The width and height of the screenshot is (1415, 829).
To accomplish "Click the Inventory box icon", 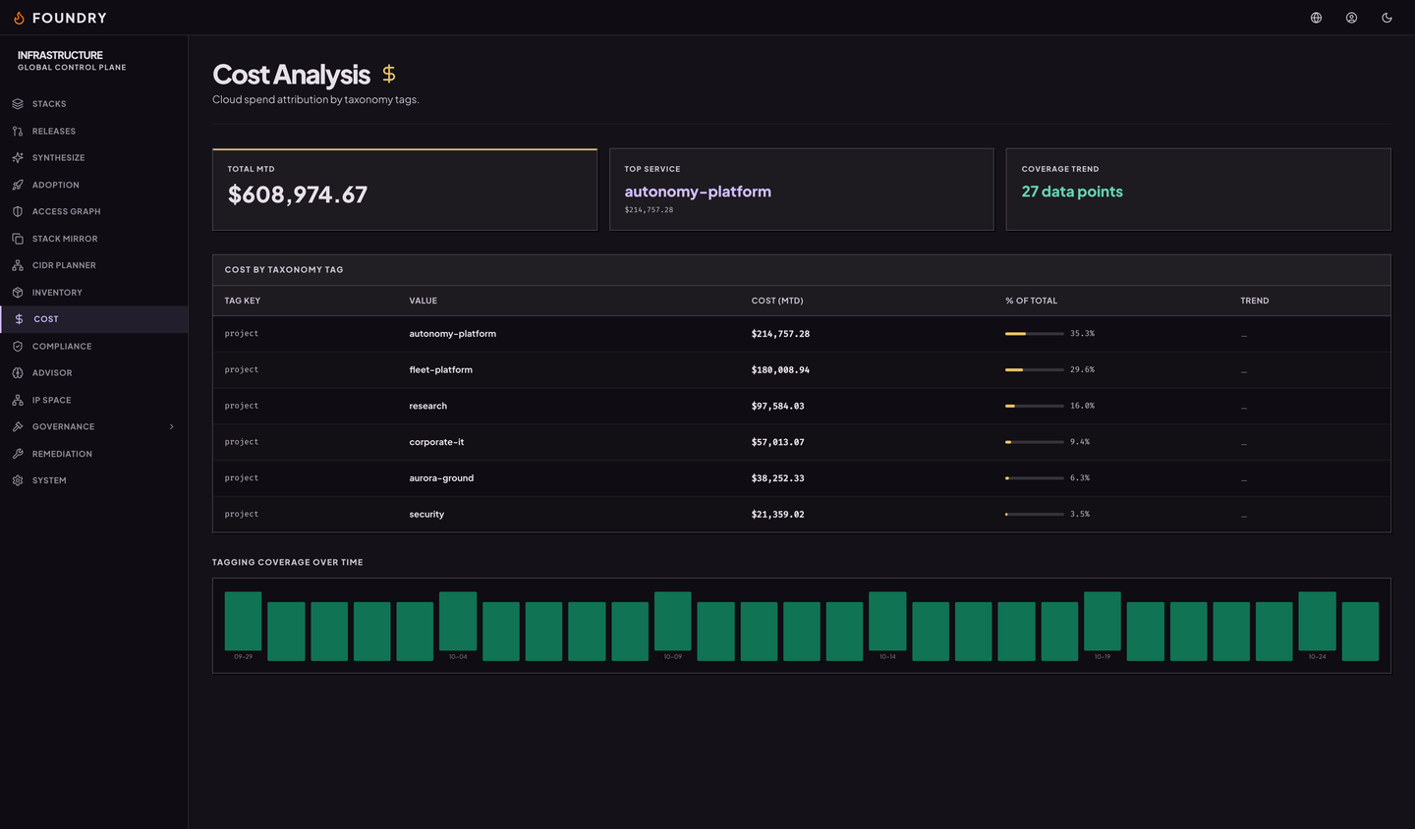I will (18, 293).
